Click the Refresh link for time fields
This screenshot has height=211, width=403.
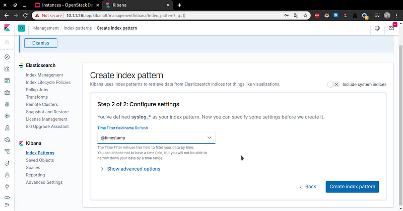point(142,128)
